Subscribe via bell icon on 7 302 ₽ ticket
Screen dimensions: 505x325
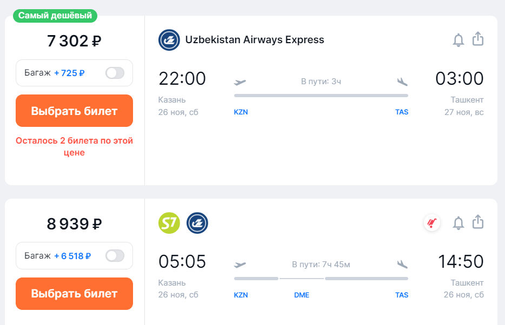pos(459,40)
